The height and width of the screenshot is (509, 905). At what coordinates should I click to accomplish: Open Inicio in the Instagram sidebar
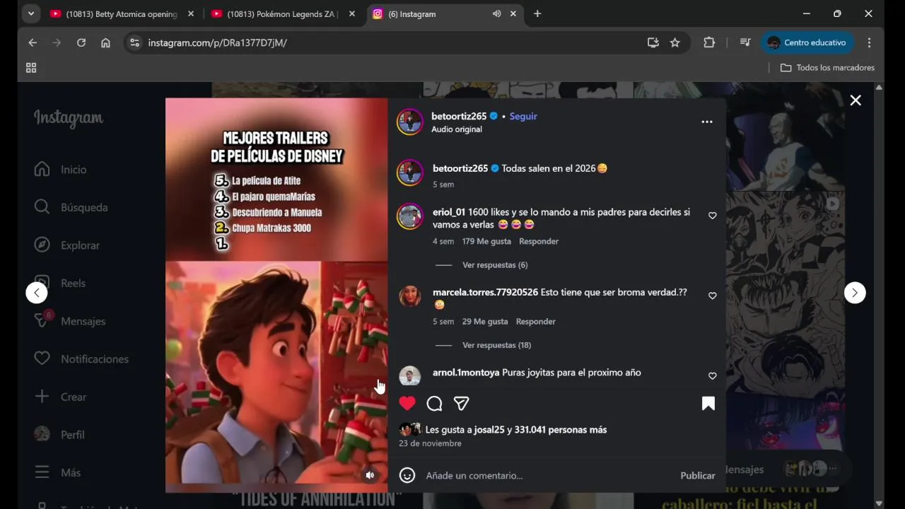coord(60,170)
